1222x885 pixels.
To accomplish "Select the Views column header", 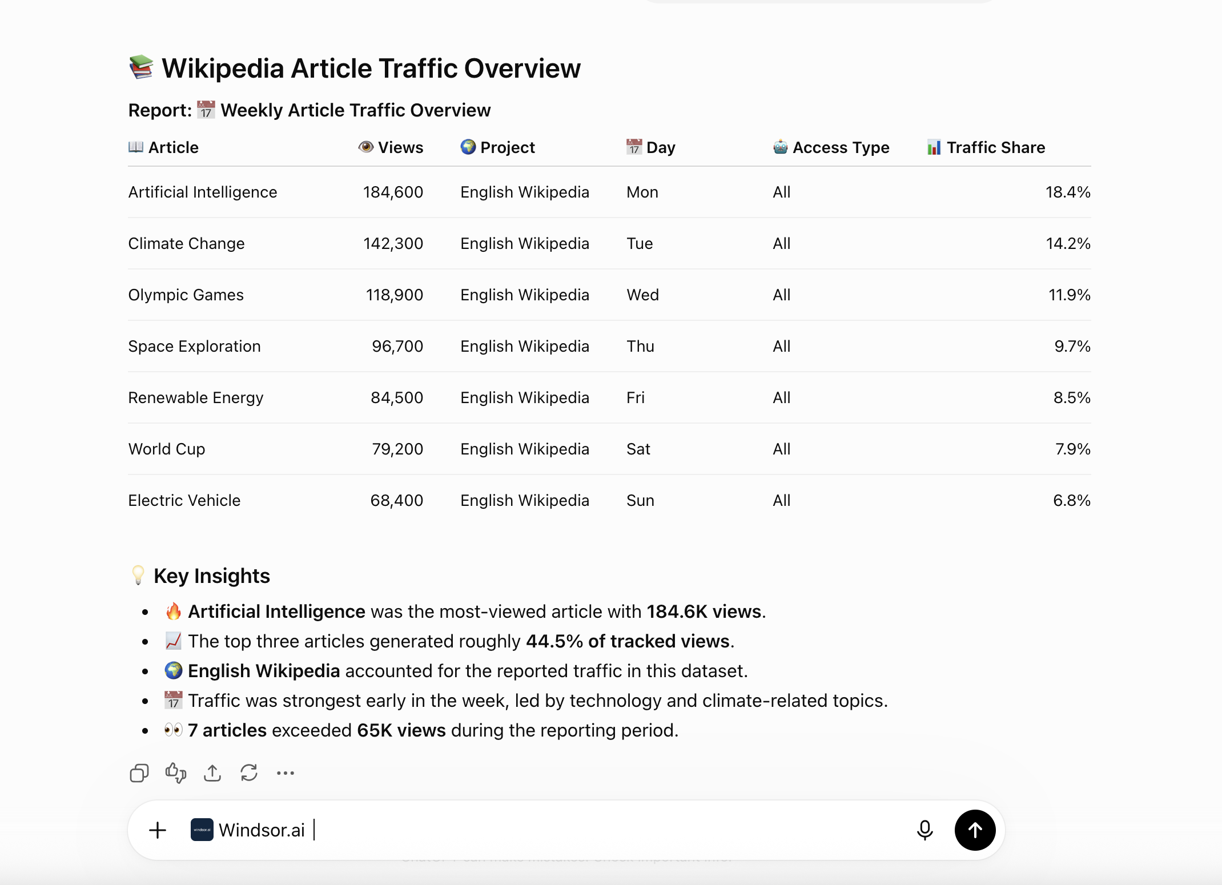I will point(391,147).
